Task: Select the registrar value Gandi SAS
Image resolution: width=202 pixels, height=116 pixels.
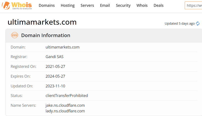Action: [x=54, y=57]
